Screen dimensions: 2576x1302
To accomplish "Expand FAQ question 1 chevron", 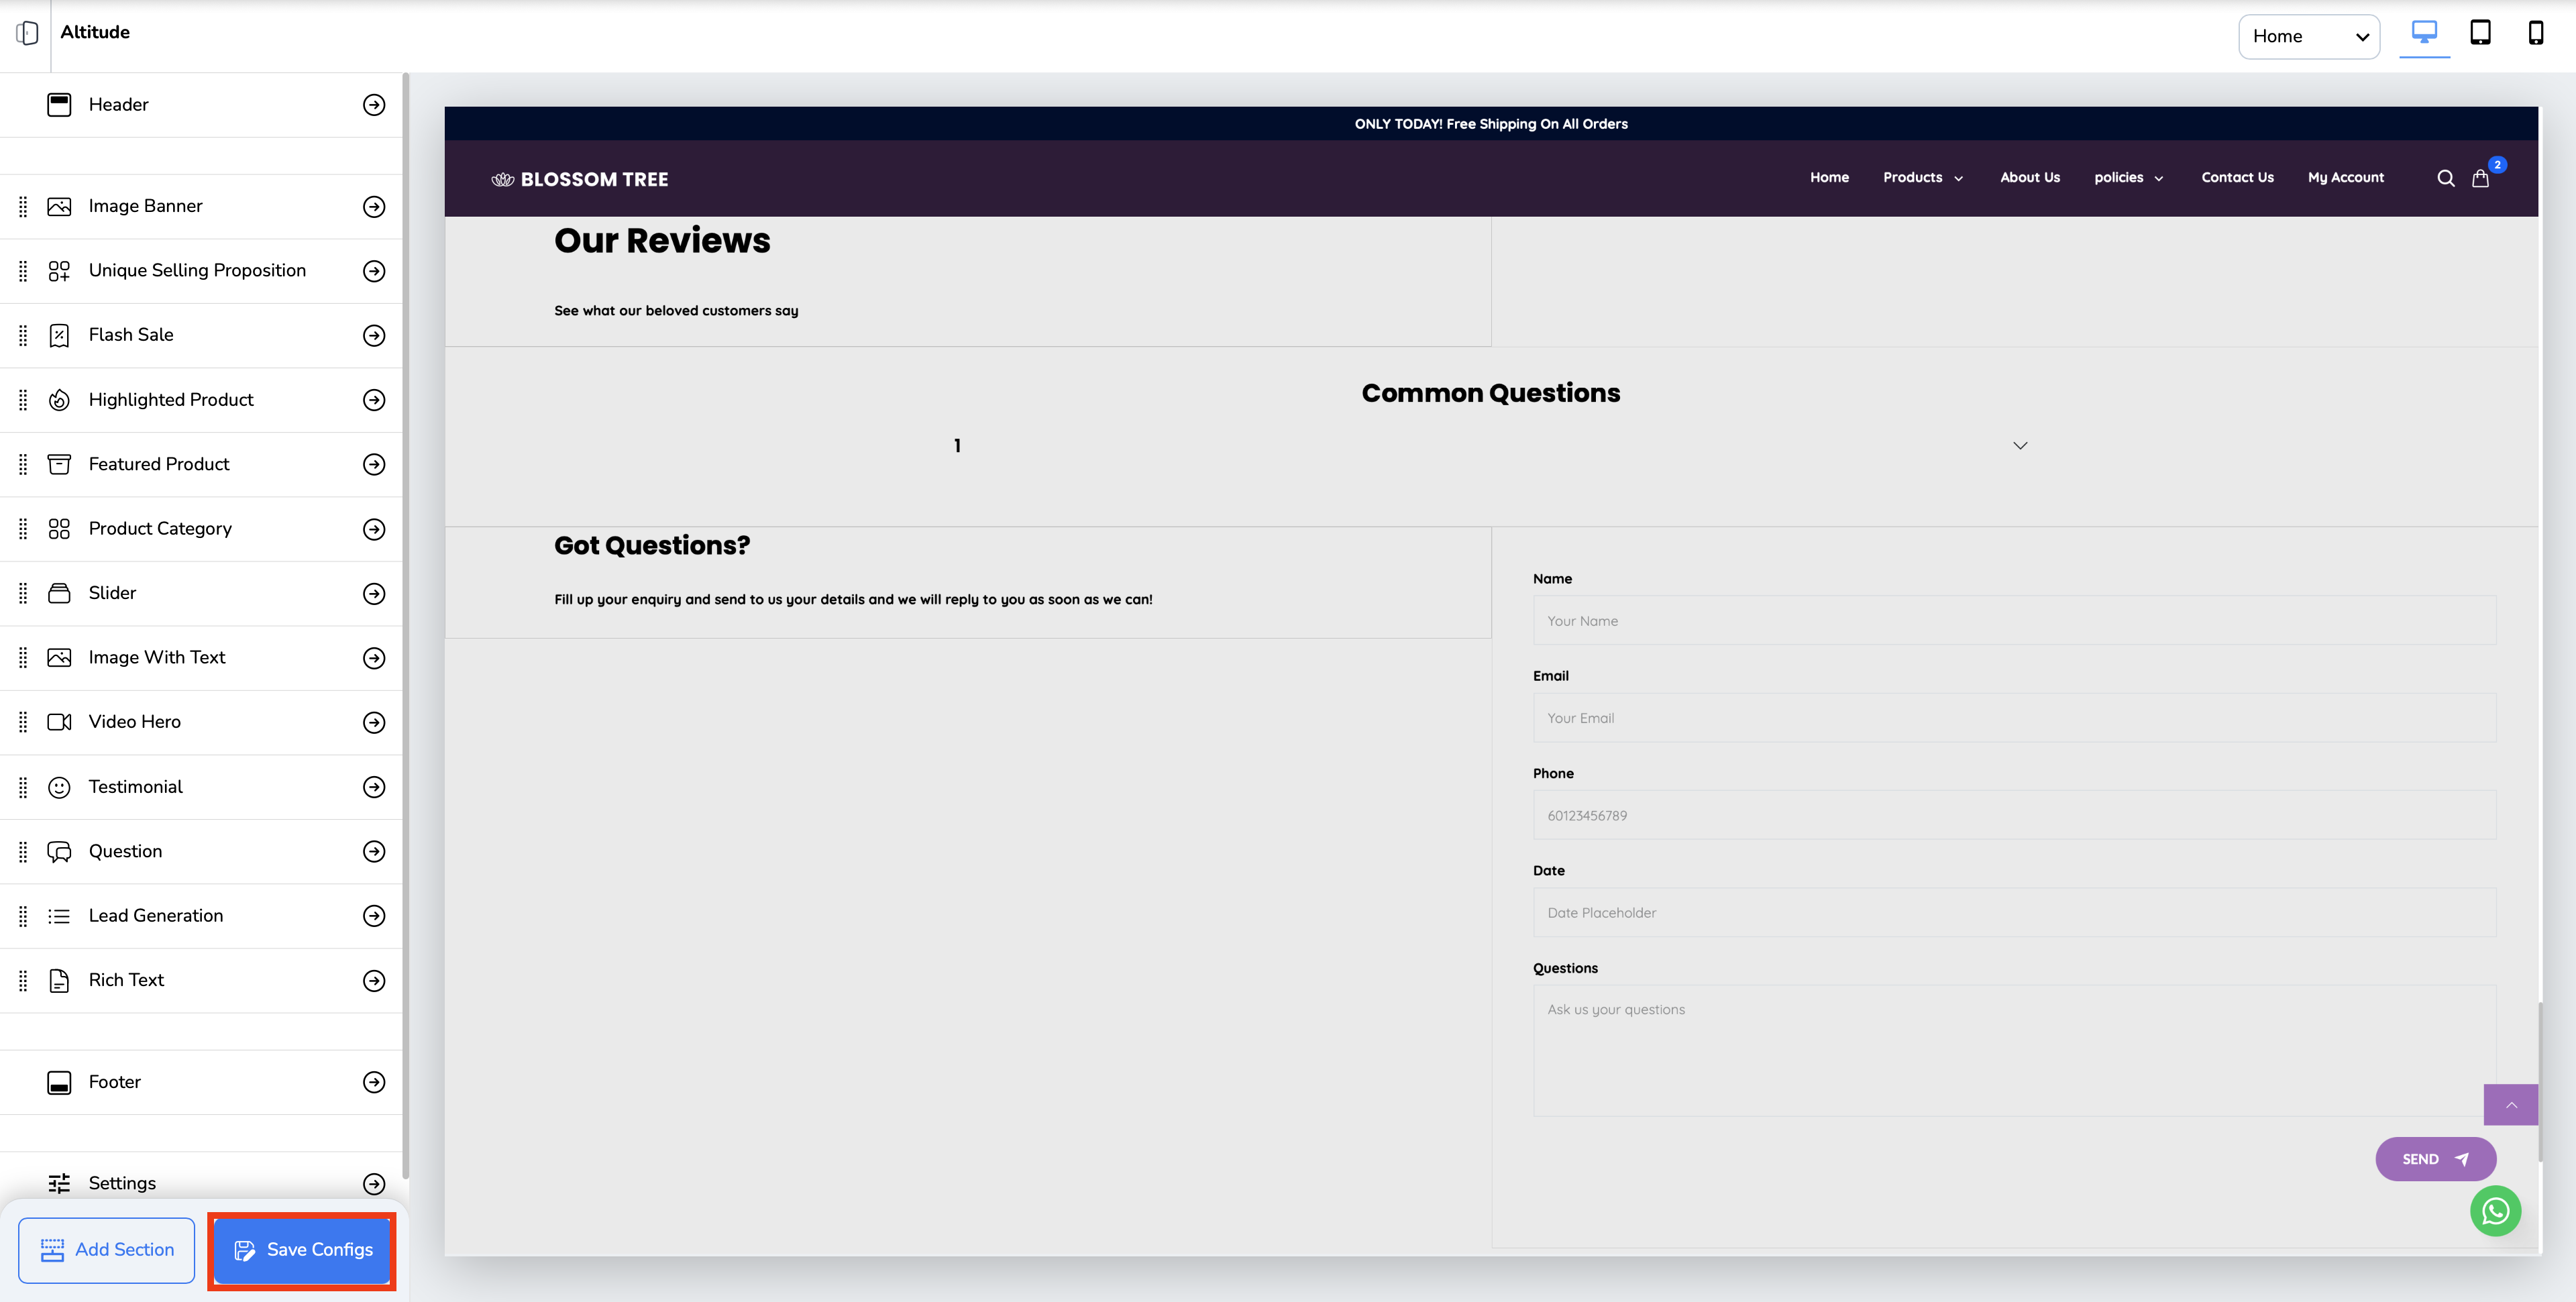I will pos(2019,446).
